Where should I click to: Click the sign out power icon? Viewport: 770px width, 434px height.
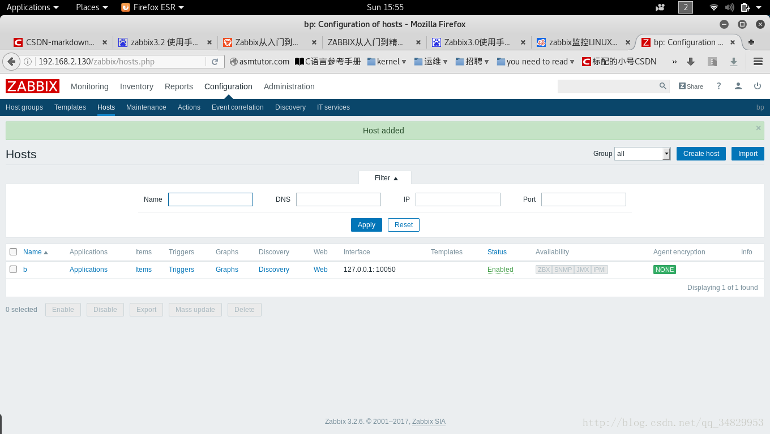pyautogui.click(x=758, y=86)
